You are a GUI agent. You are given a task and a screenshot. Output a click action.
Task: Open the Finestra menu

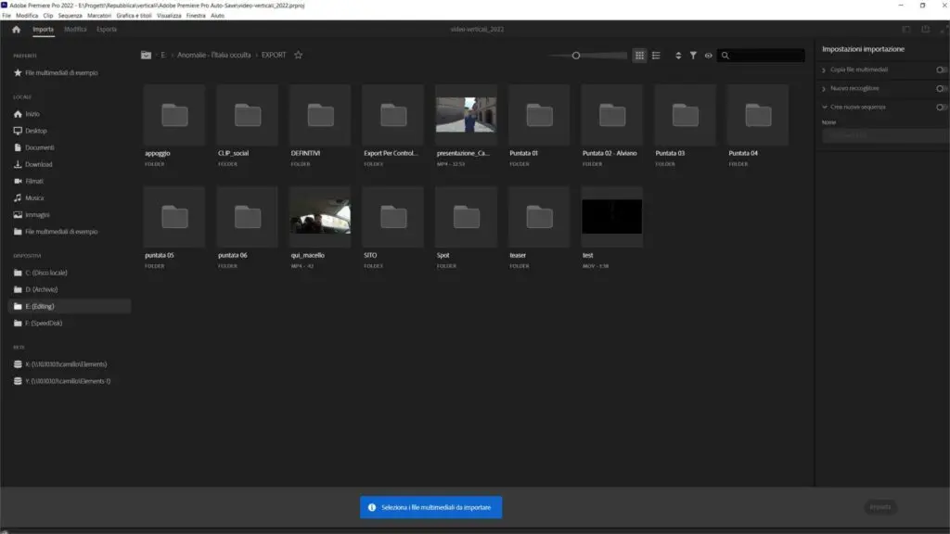(196, 16)
